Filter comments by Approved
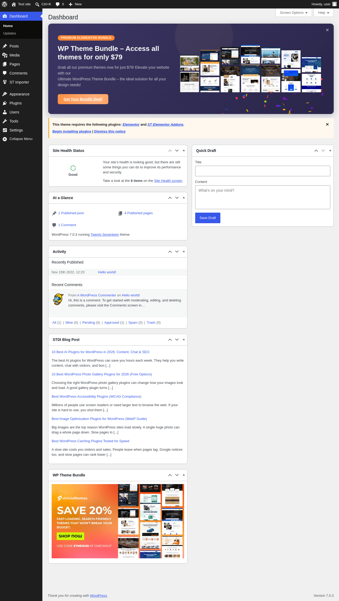This screenshot has width=339, height=601. click(111, 323)
